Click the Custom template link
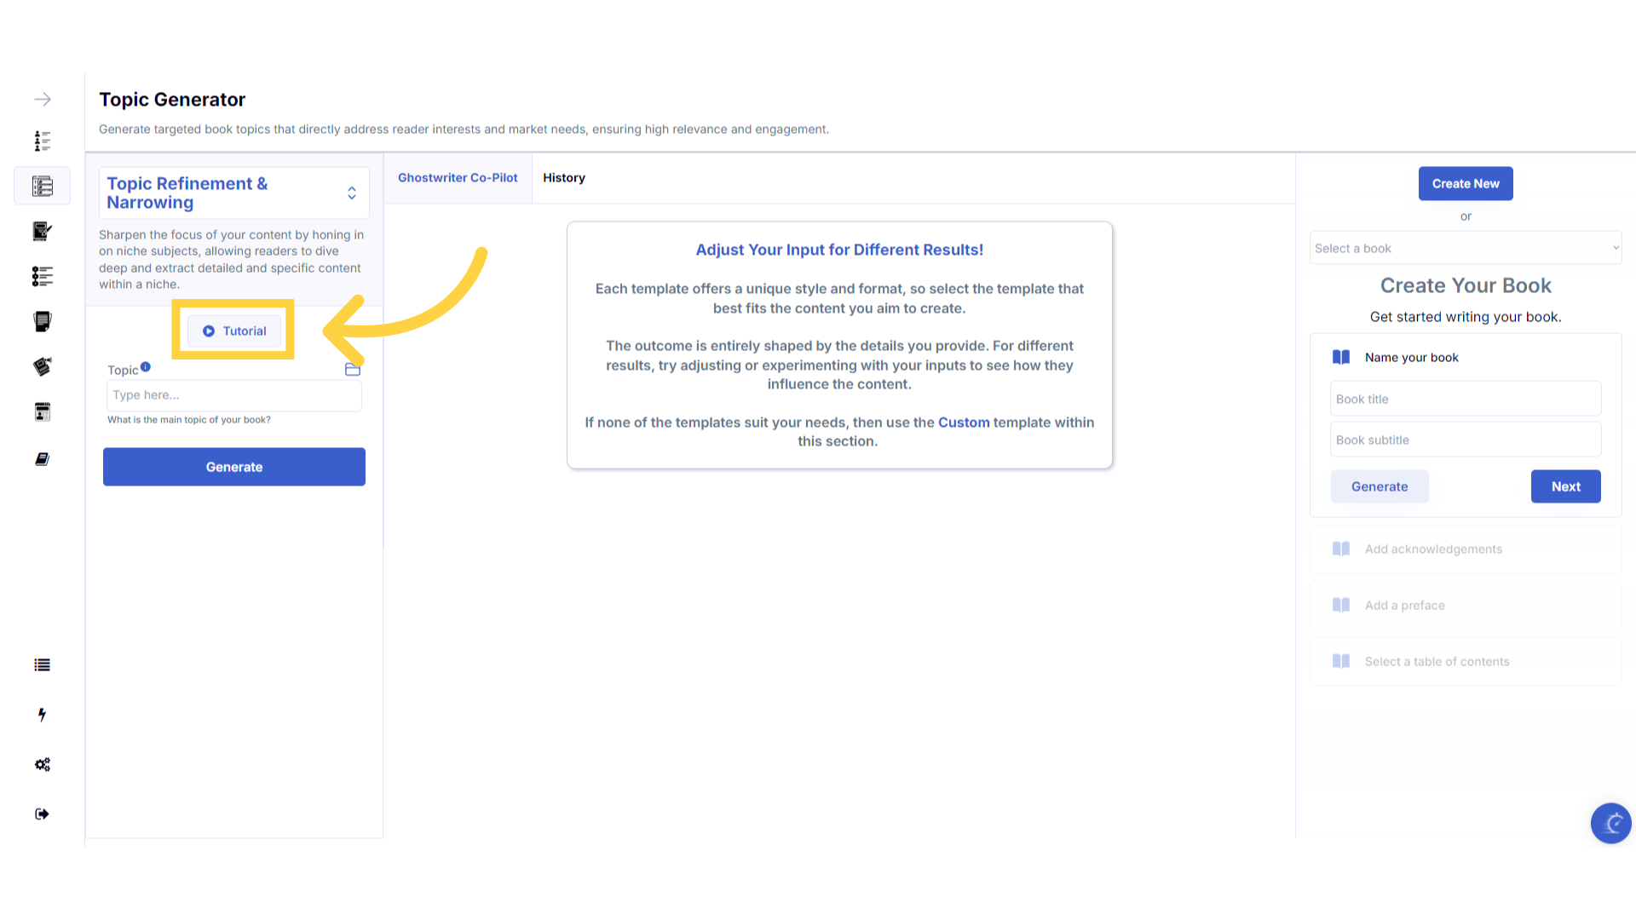Viewport: 1636px width, 920px height. pos(964,423)
